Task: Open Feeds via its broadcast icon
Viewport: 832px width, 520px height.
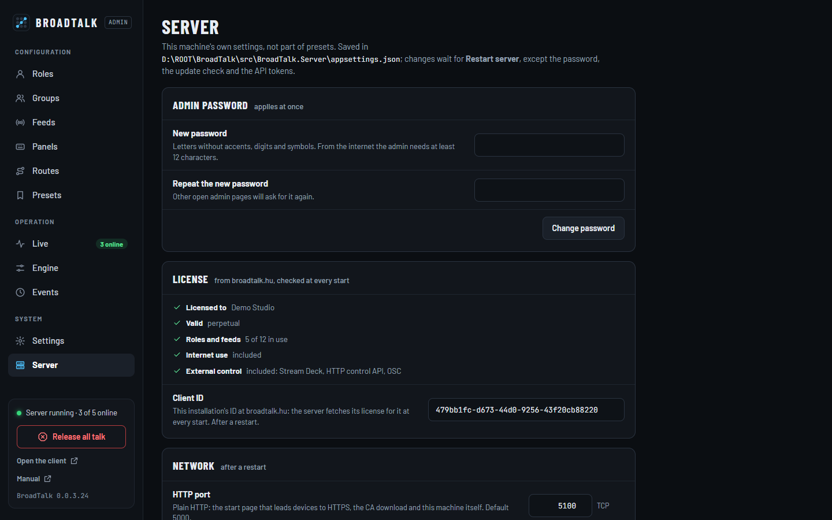Action: (20, 122)
